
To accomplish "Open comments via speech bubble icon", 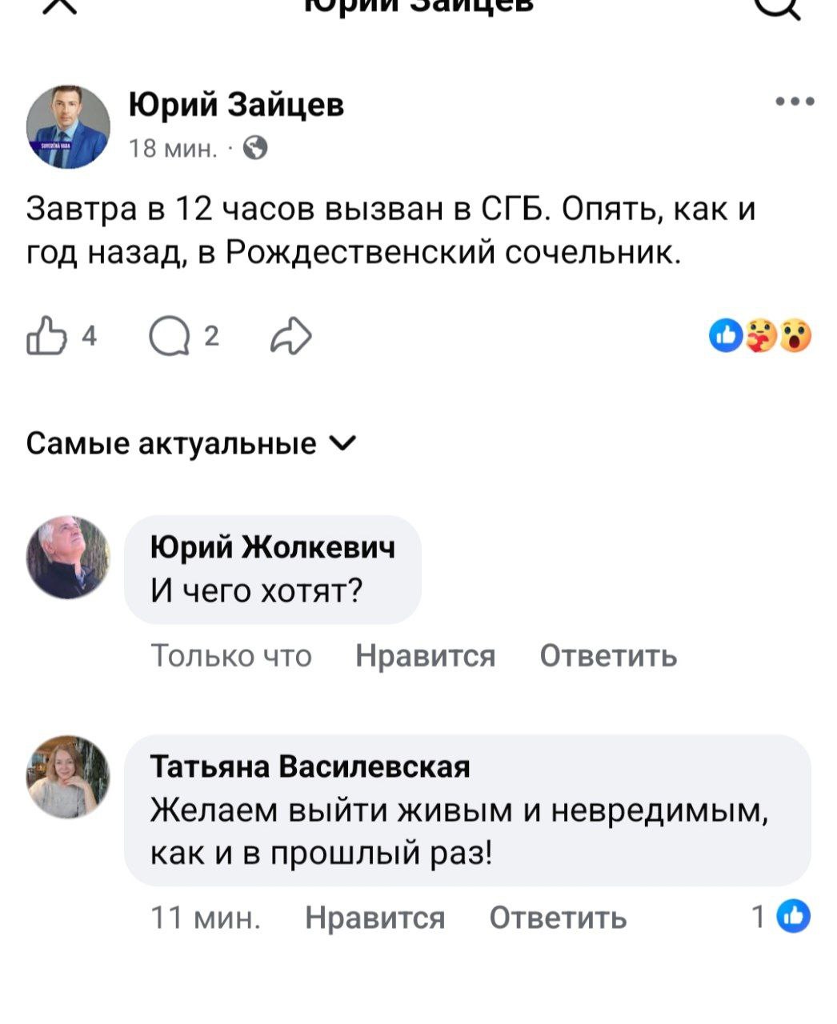I will 166,336.
